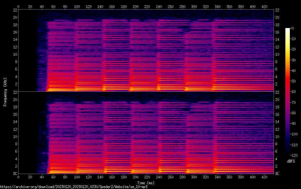Image resolution: width=301 pixels, height=189 pixels.
Task: Click the silent black region at the start of the lower channel
Action: point(27,134)
